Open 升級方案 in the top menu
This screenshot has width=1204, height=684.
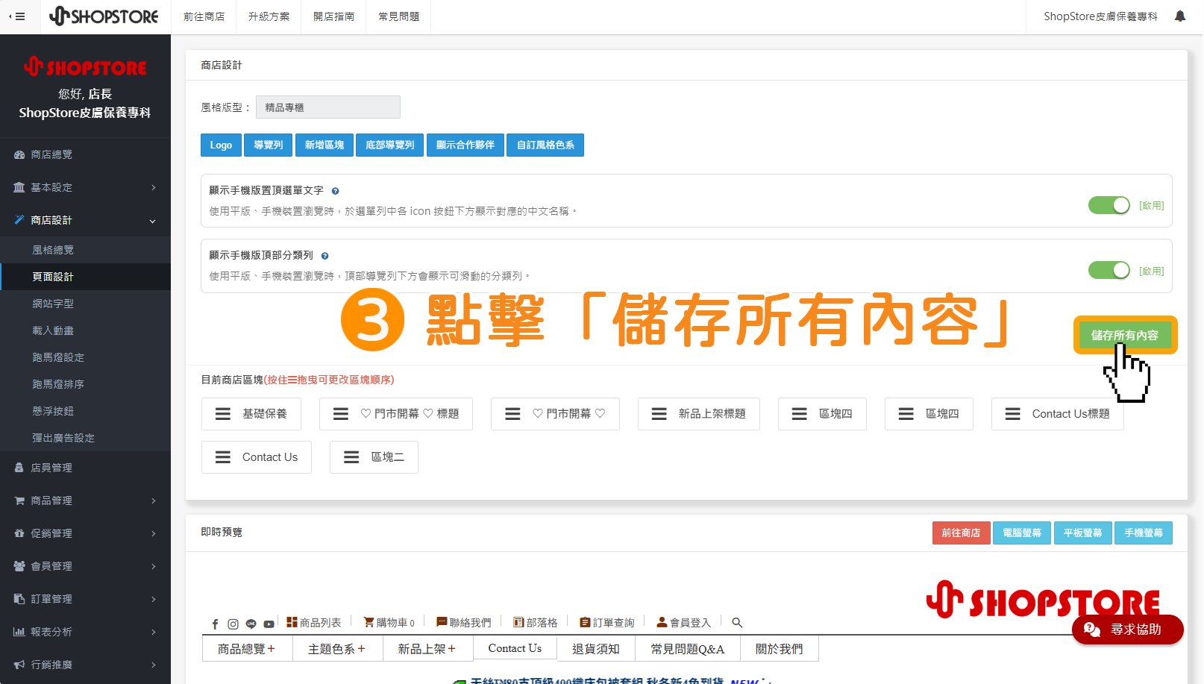point(269,16)
